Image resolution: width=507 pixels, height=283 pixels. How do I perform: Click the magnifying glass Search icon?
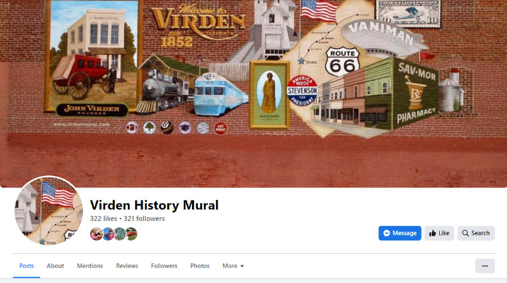(465, 233)
